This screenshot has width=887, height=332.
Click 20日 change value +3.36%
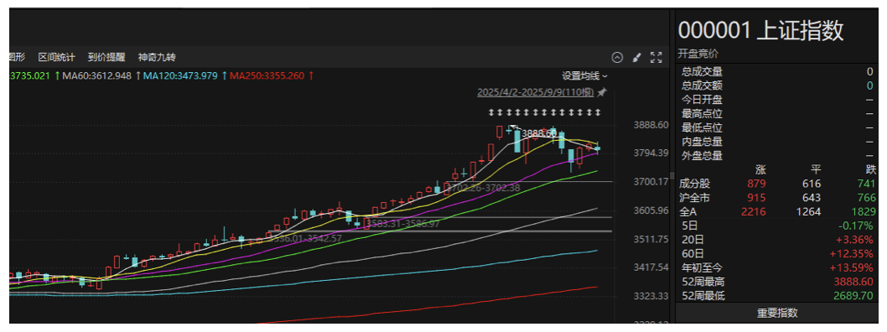(855, 240)
